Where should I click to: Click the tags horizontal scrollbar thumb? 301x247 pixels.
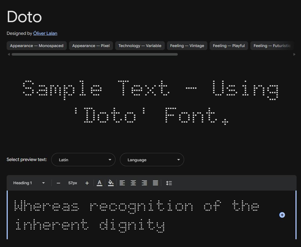click(x=95, y=54)
